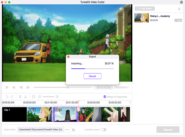185x137 pixels.
Task: Select the Rising I... Academy video thumbnail
Action: [141, 18]
